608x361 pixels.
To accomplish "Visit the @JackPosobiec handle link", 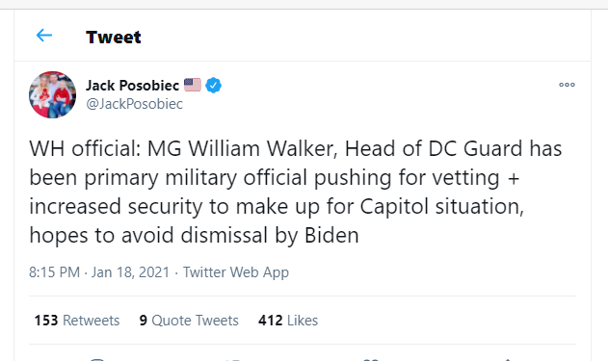I will tap(134, 104).
